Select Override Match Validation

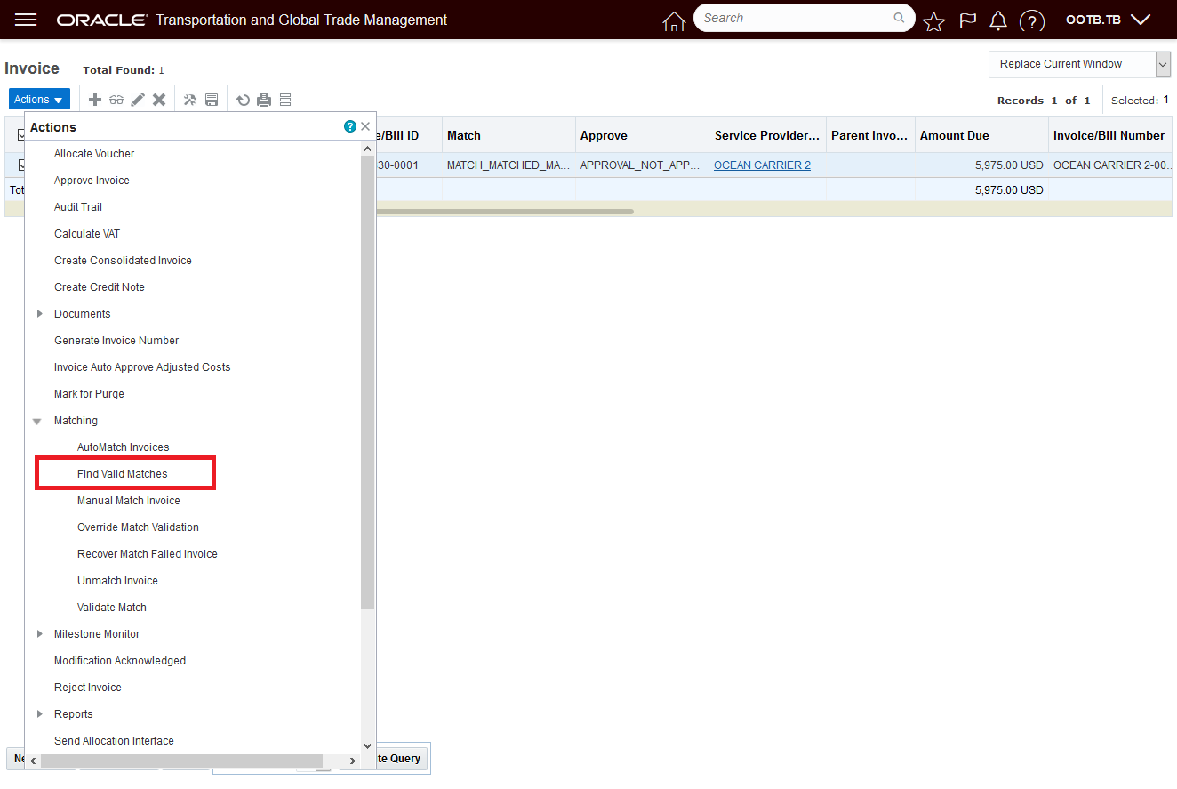(138, 527)
